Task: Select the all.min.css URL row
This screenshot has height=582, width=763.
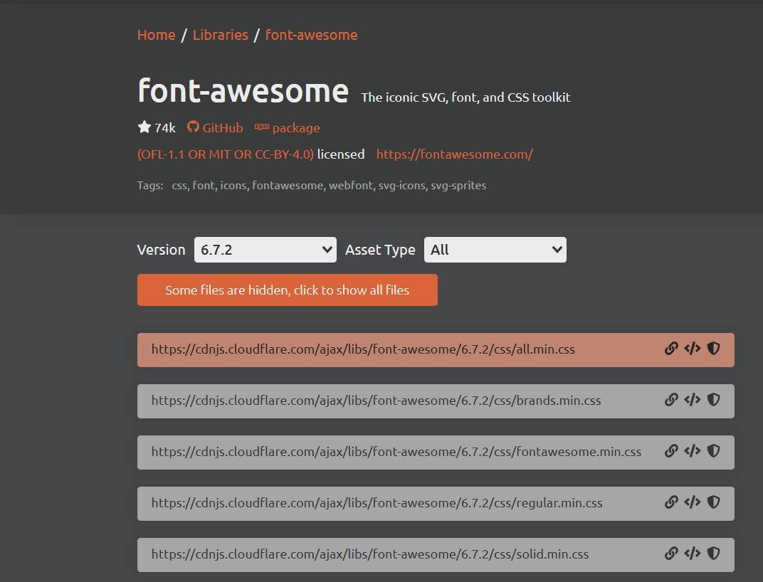Action: [436, 350]
